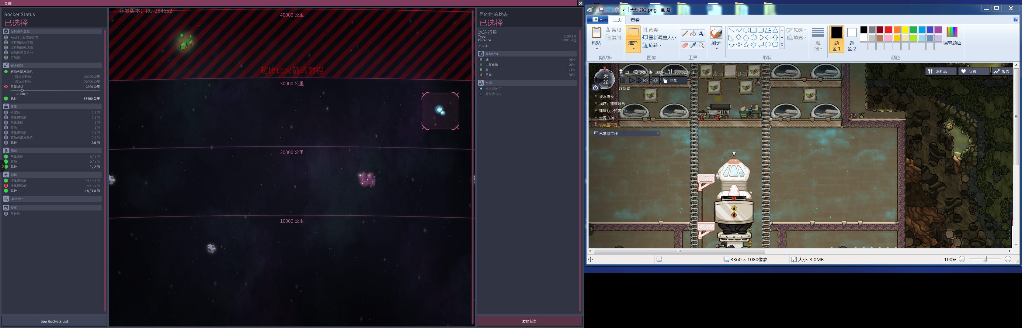
Task: Click the 发射任务 launch mission button
Action: (x=529, y=321)
